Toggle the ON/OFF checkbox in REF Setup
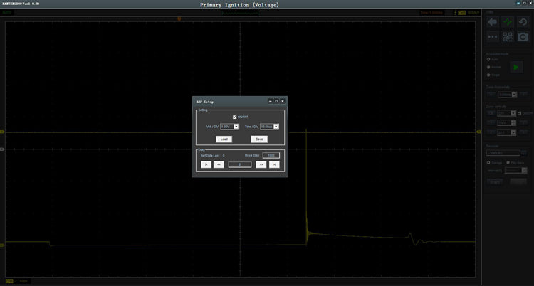Screen dimensions: 534x286 235,117
